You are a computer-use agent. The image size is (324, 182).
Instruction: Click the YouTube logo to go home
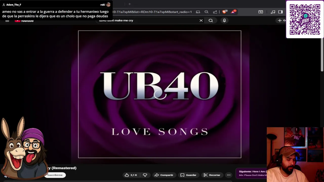tap(24, 20)
